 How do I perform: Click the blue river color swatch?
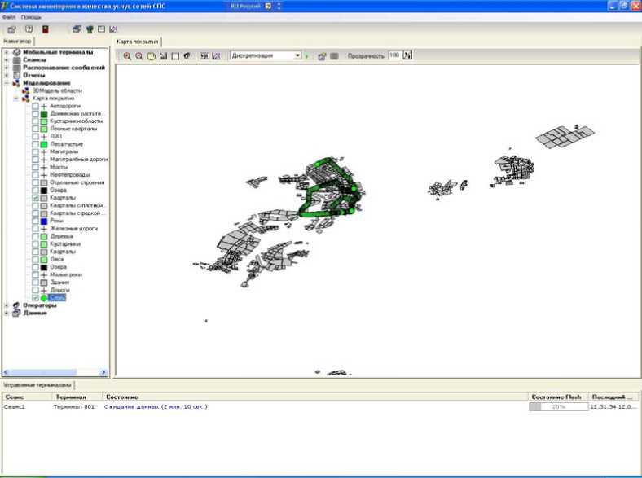(x=45, y=221)
